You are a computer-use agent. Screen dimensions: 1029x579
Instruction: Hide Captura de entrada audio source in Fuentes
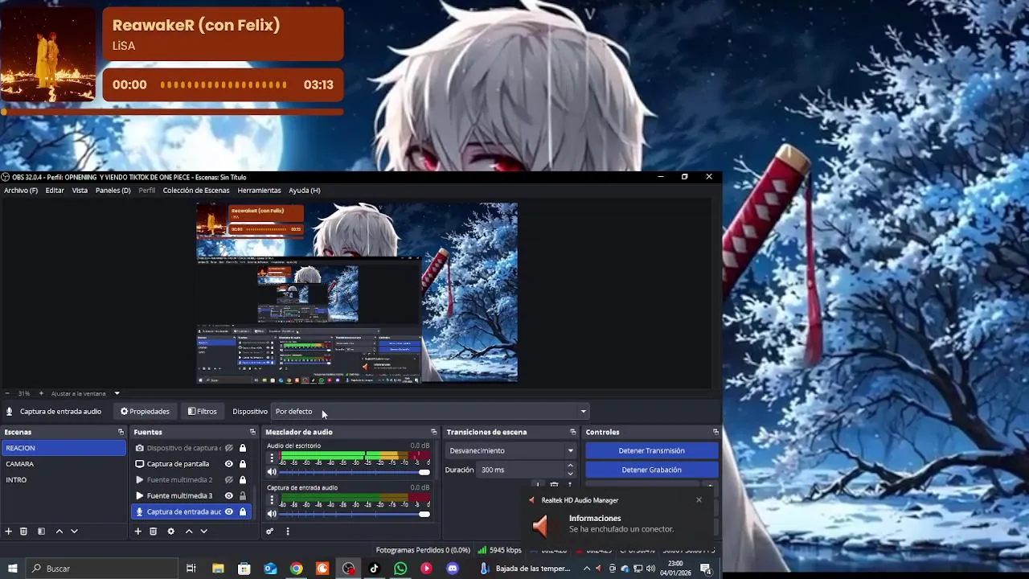pyautogui.click(x=229, y=511)
